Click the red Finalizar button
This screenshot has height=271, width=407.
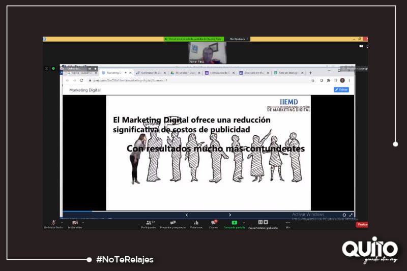pos(362,224)
